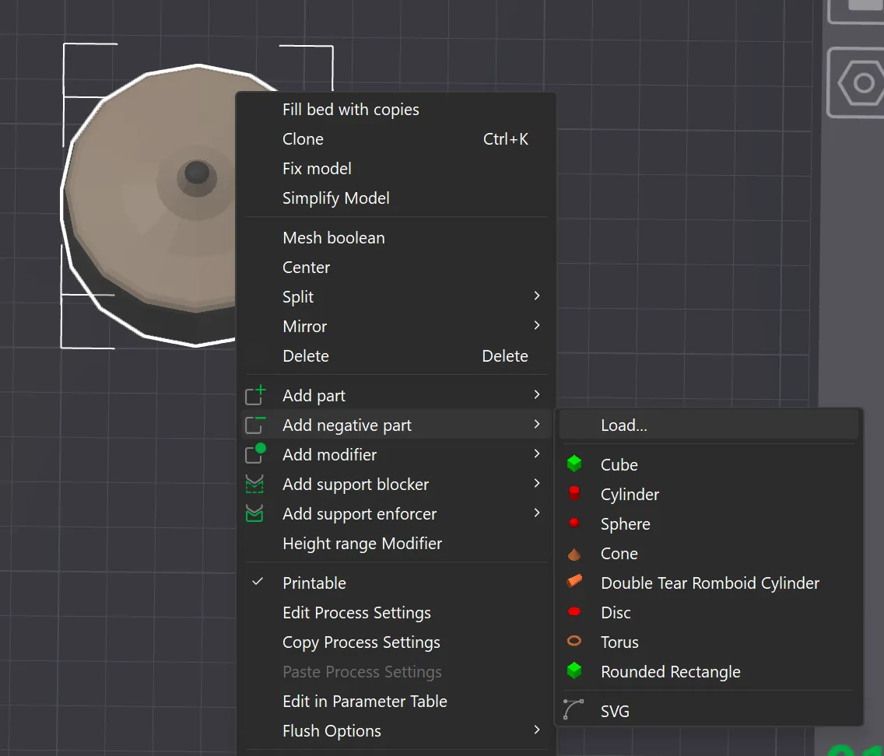Expand the Split submenu arrow
This screenshot has width=884, height=756.
(537, 296)
